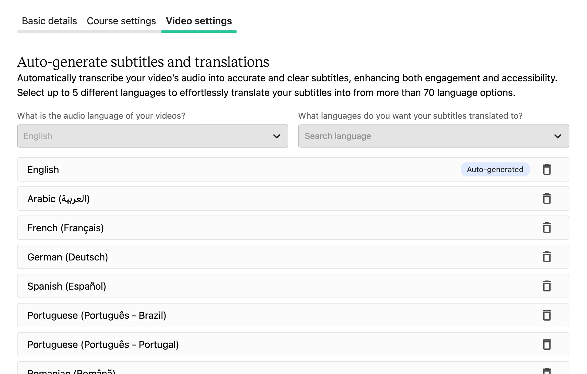Image resolution: width=587 pixels, height=374 pixels.
Task: Remove the German (Deutsch) translation
Action: 547,257
